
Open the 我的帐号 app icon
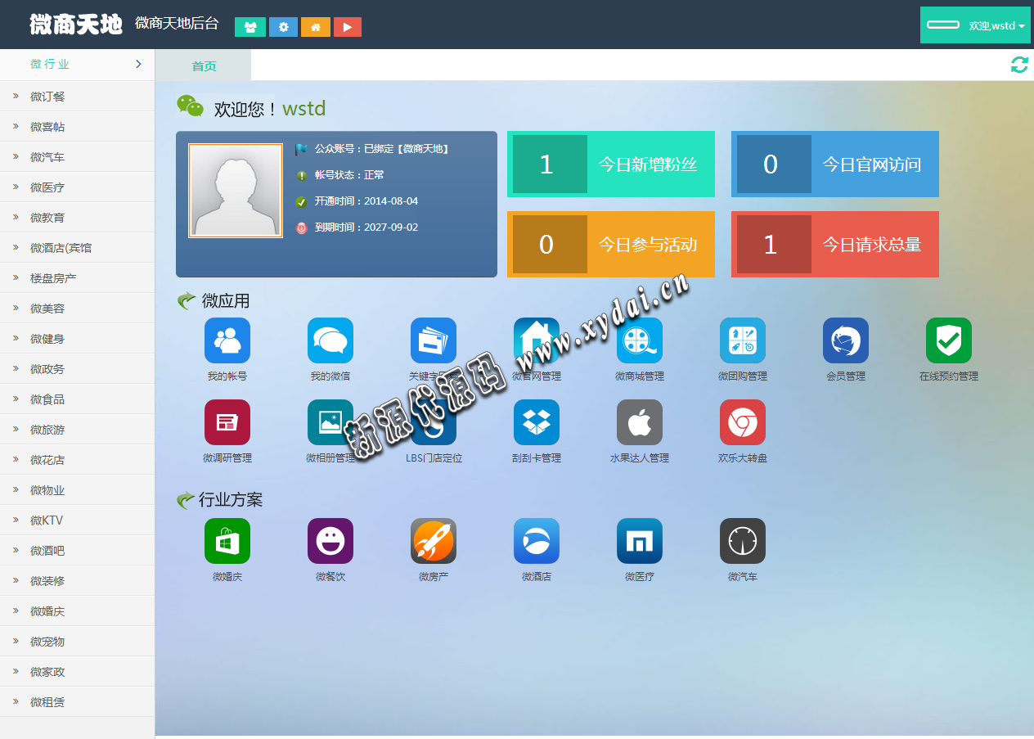coord(227,340)
